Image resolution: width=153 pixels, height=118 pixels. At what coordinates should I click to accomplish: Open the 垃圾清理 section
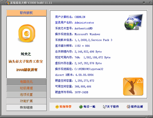[26, 88]
